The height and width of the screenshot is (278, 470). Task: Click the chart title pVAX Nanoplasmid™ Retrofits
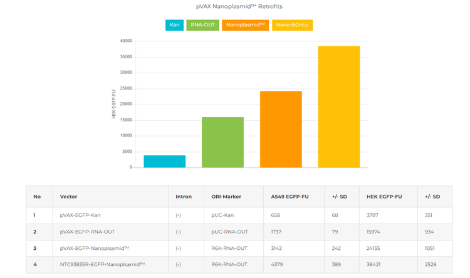point(239,6)
